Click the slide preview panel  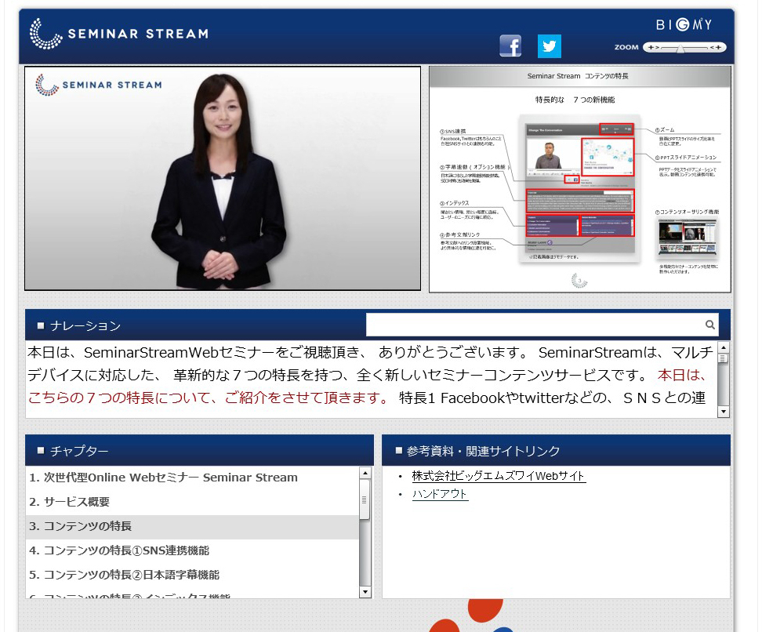click(580, 180)
